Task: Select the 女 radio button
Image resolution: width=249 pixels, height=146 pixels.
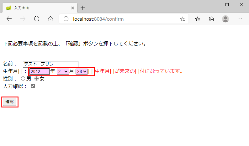Action: click(36, 79)
